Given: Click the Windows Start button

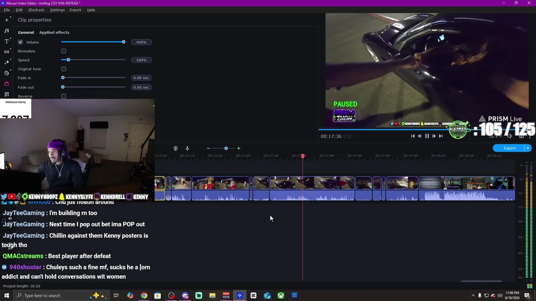Looking at the screenshot, I should click(x=7, y=296).
